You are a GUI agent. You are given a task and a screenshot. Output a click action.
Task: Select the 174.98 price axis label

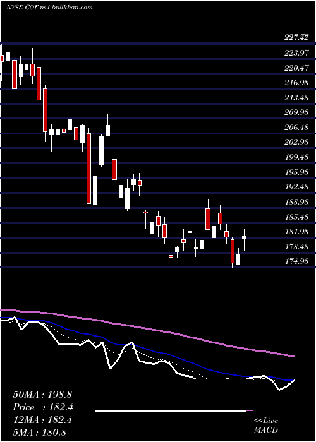point(296,261)
